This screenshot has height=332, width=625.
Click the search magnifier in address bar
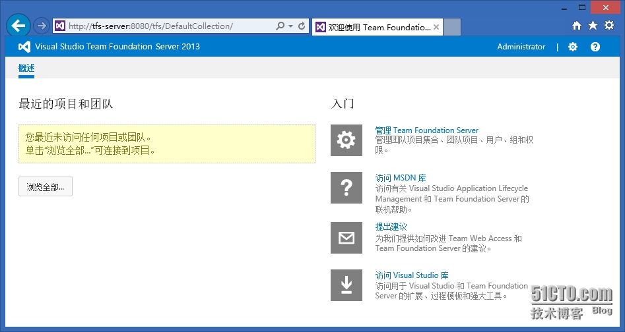coord(280,26)
